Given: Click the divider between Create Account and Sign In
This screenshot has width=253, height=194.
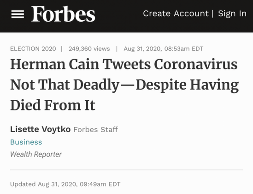Looking at the screenshot, I should point(213,13).
